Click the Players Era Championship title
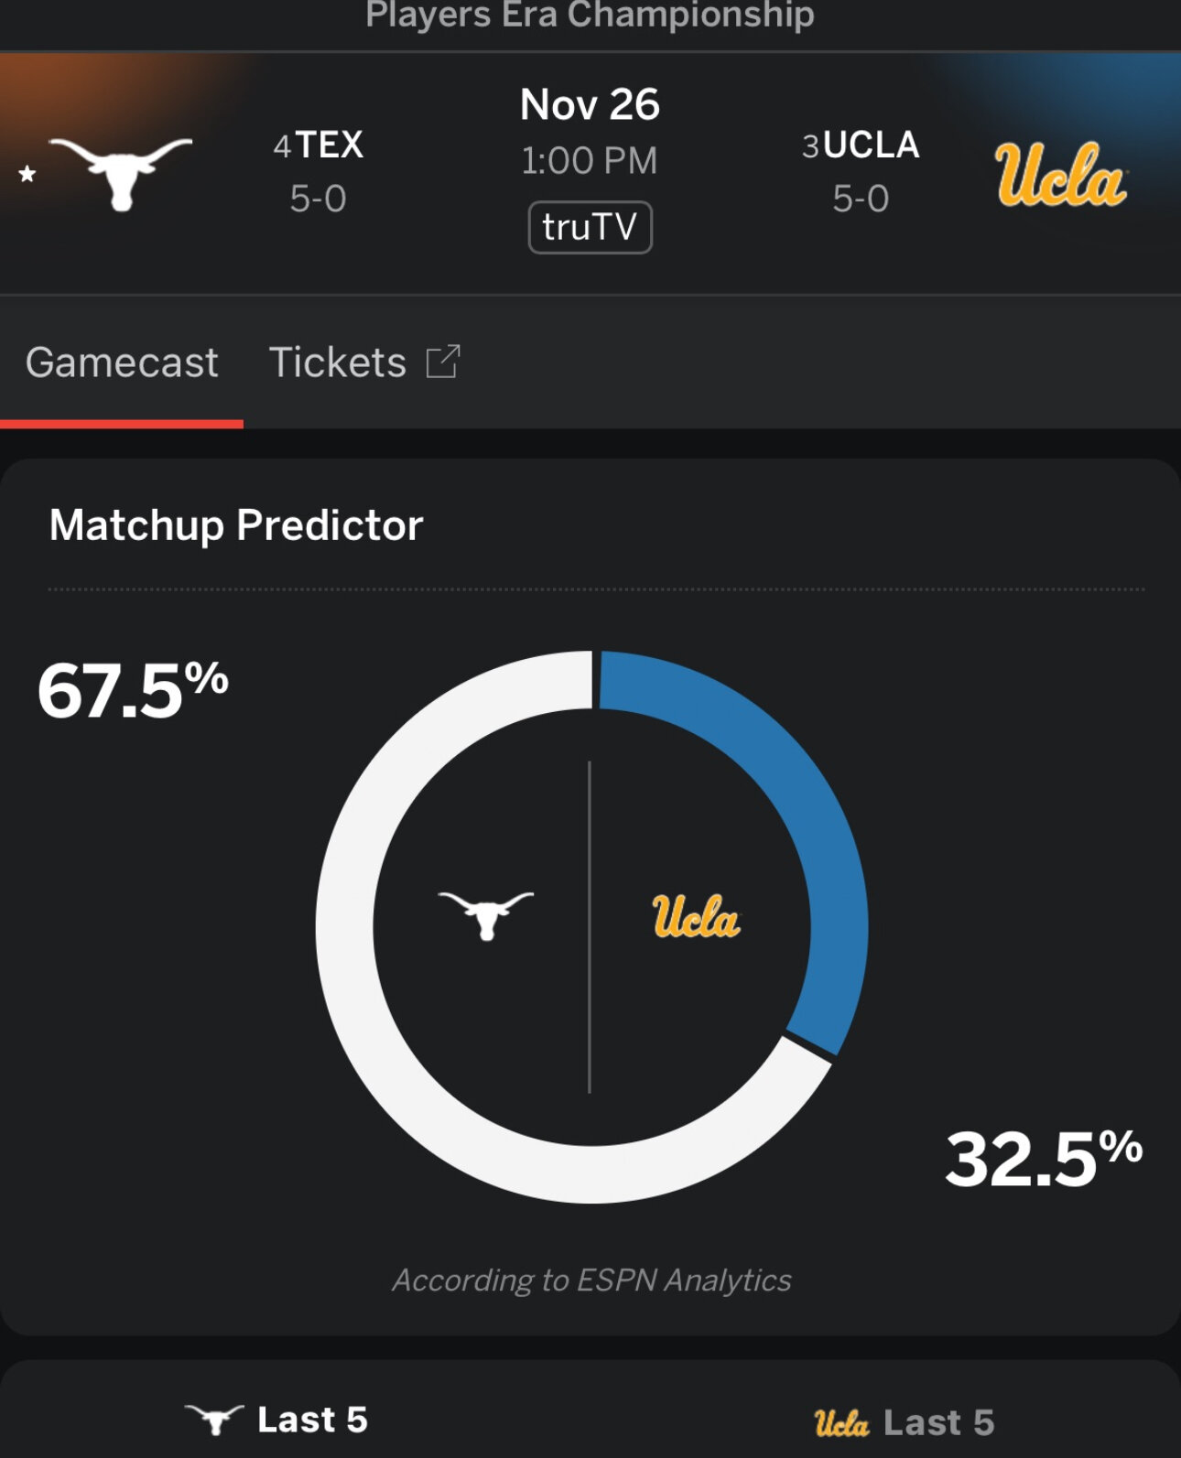Image resolution: width=1181 pixels, height=1458 pixels. click(590, 15)
